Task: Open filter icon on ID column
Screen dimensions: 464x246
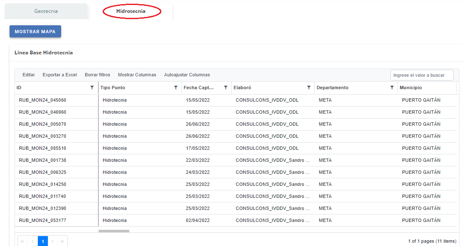Action: click(92, 88)
